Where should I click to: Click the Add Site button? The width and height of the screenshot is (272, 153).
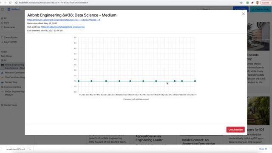click(241, 9)
